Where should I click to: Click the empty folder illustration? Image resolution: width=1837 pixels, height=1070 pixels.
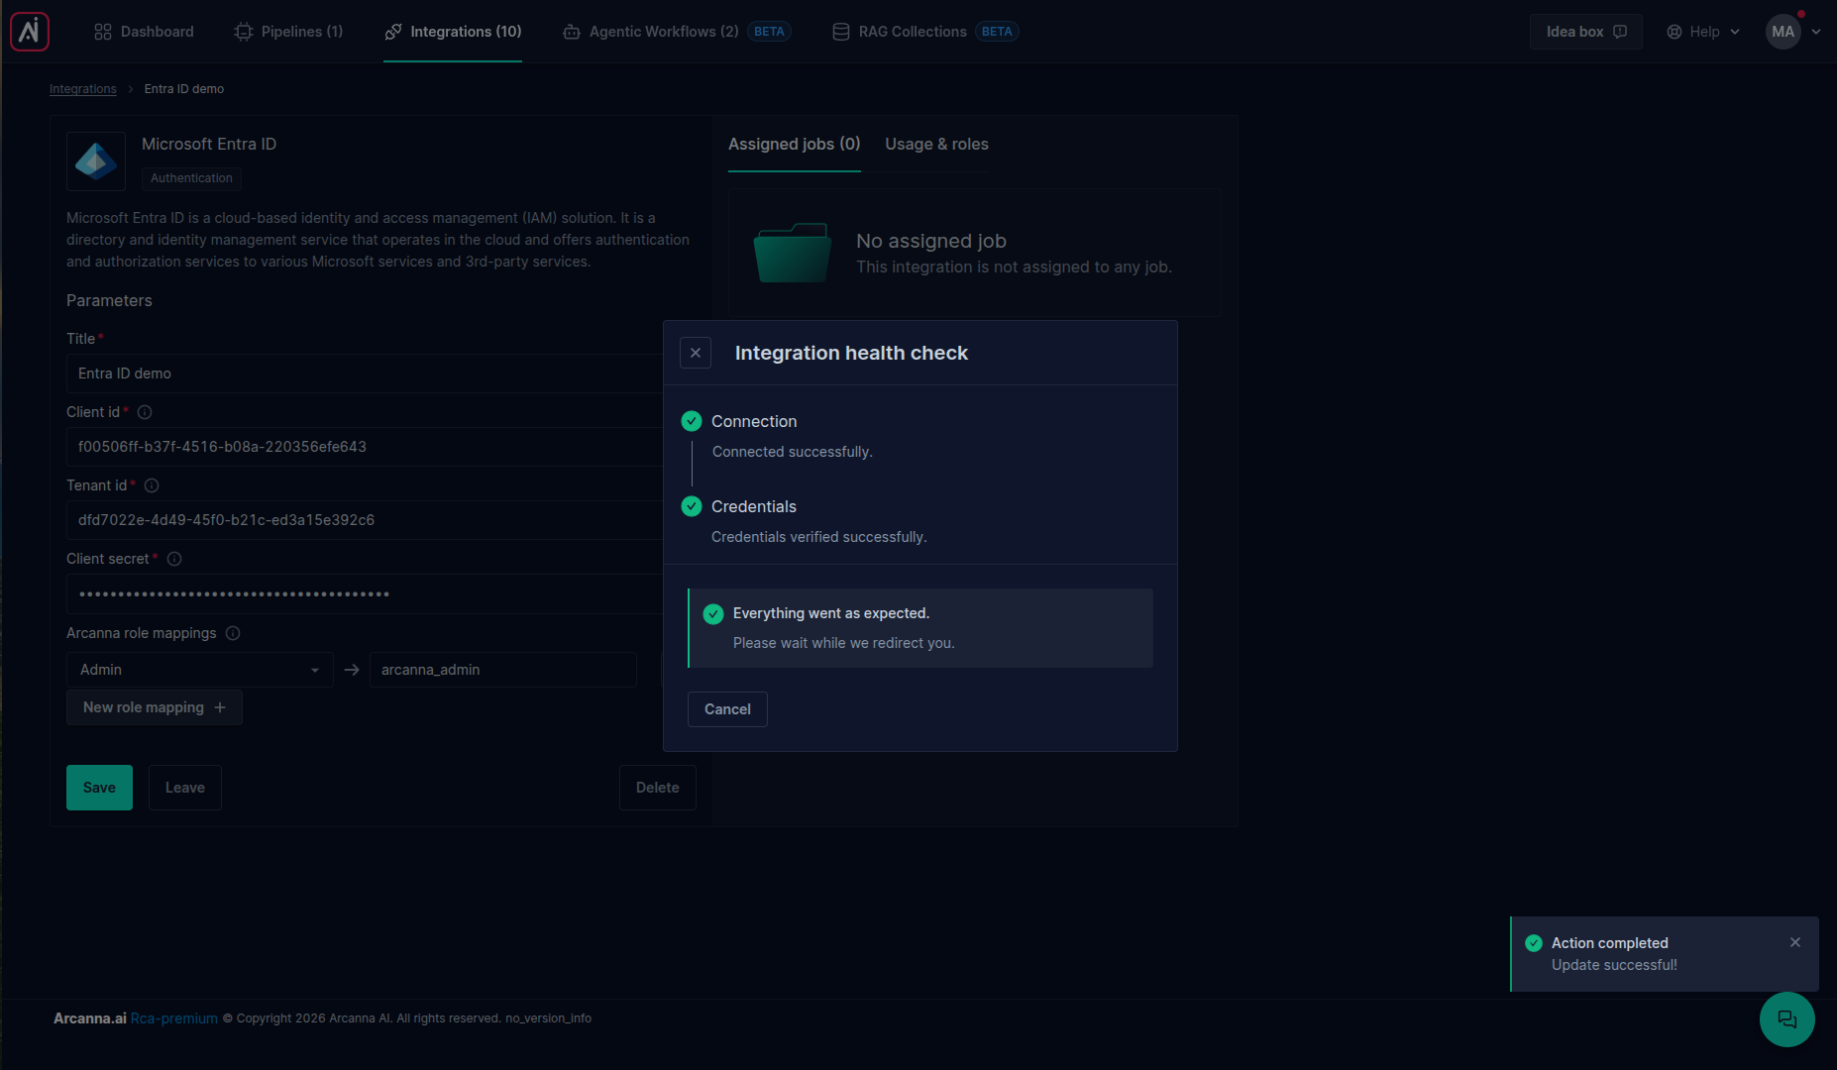793,253
